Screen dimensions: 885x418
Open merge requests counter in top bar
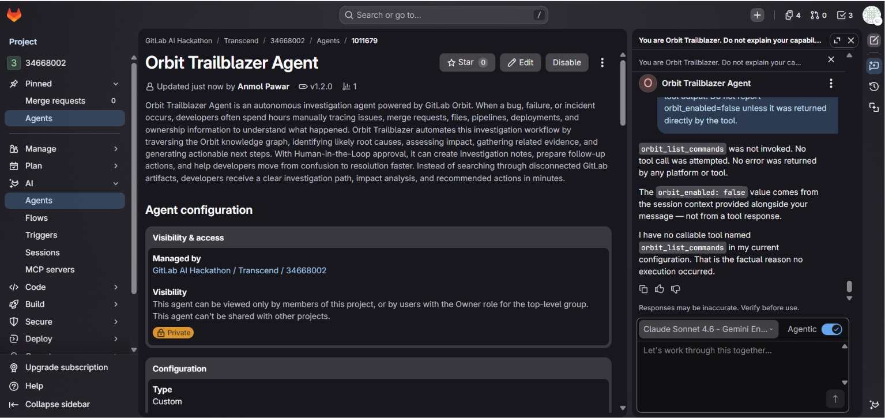click(818, 15)
